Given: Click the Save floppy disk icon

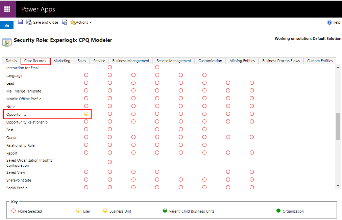Looking at the screenshot, I should point(21,22).
